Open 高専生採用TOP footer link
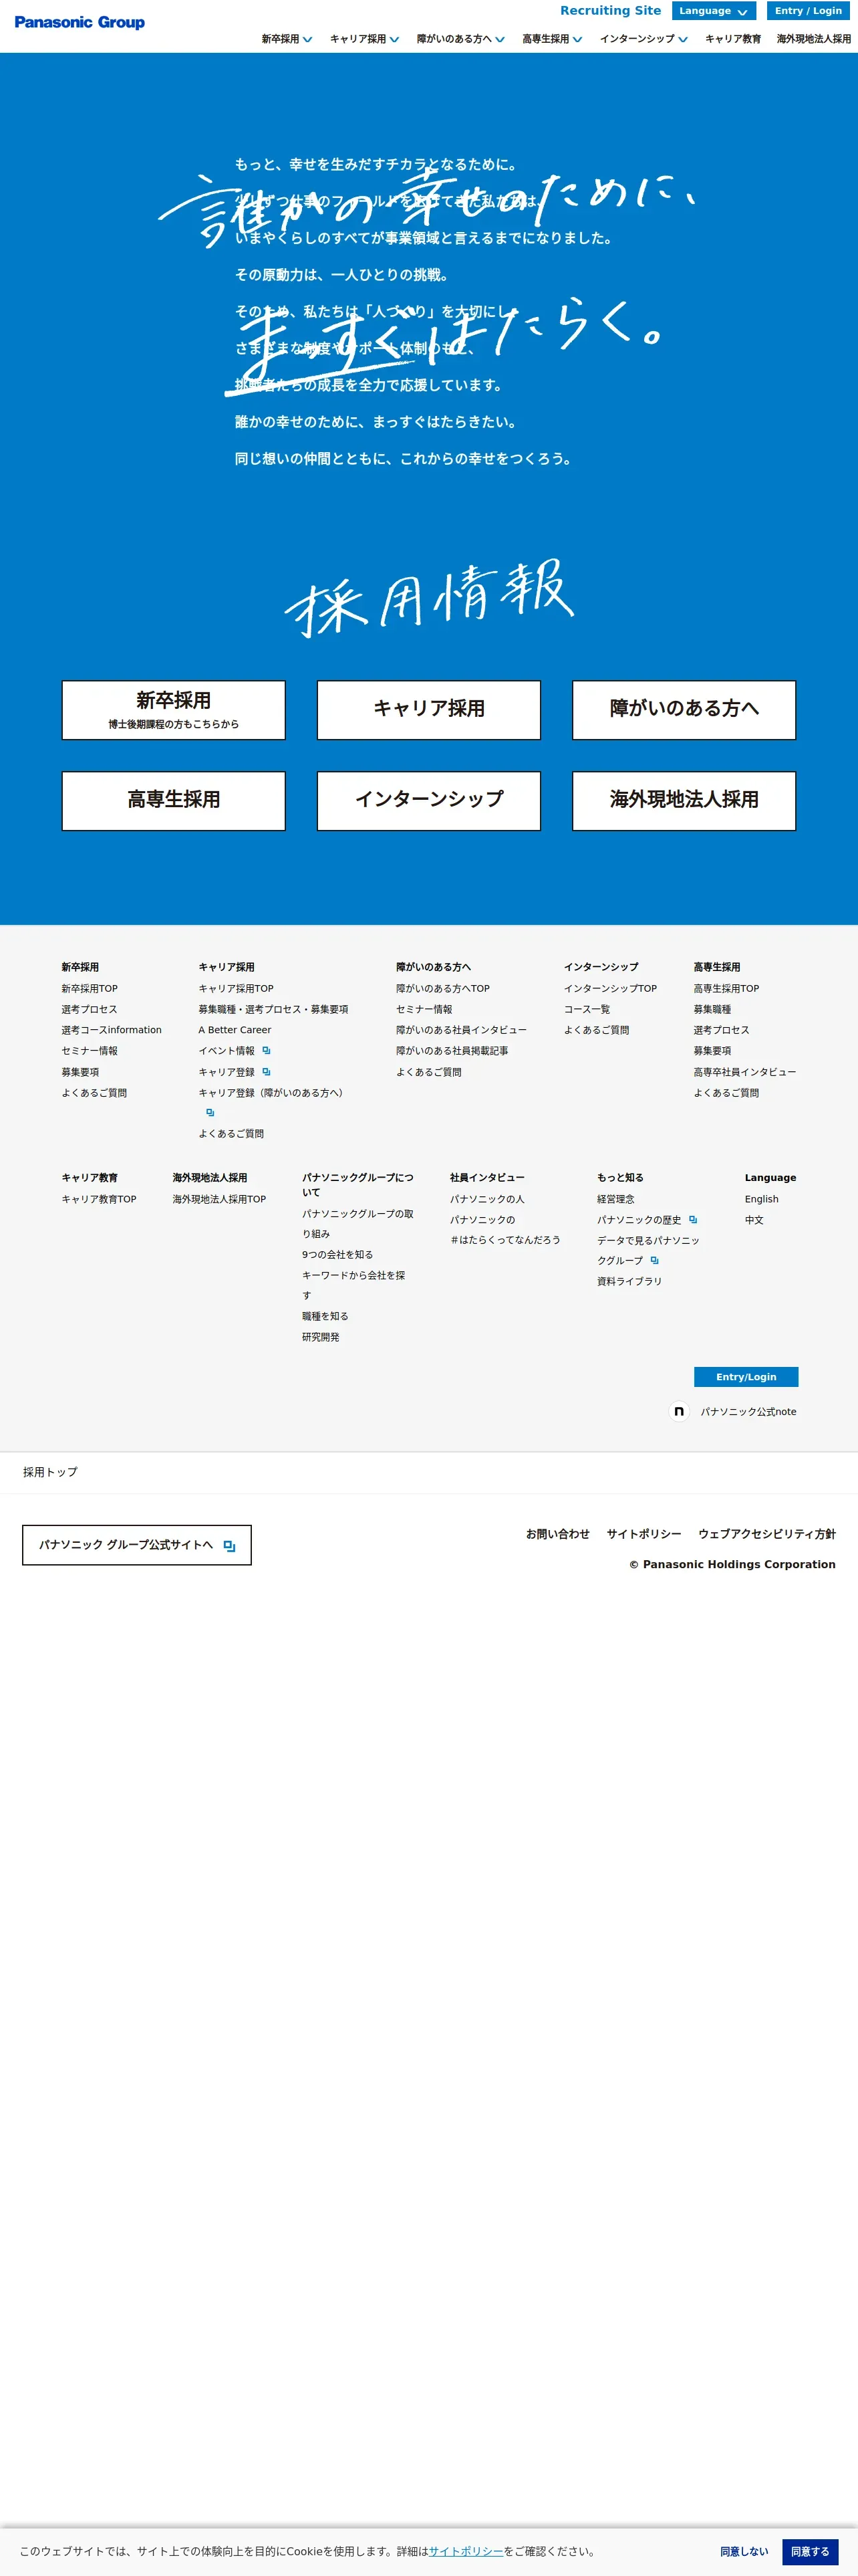The width and height of the screenshot is (858, 2576). coord(726,988)
